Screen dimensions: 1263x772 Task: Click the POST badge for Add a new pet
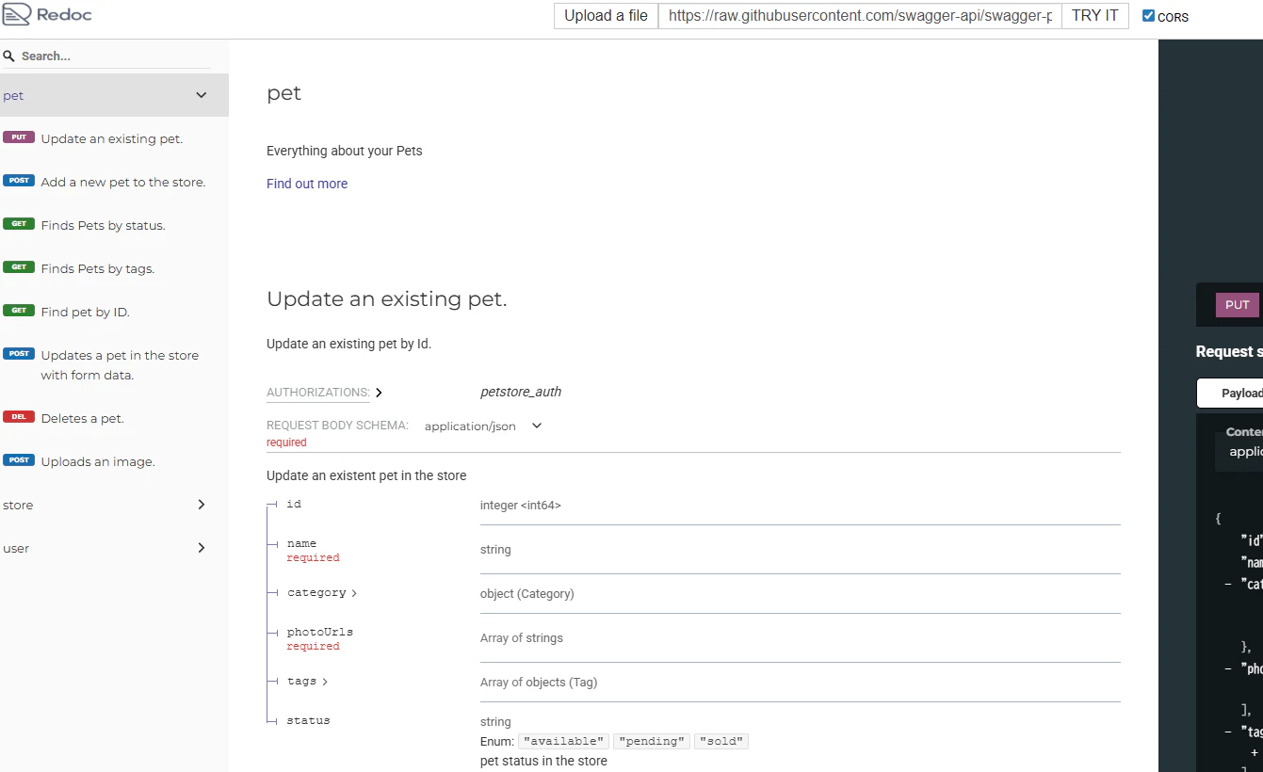coord(19,181)
